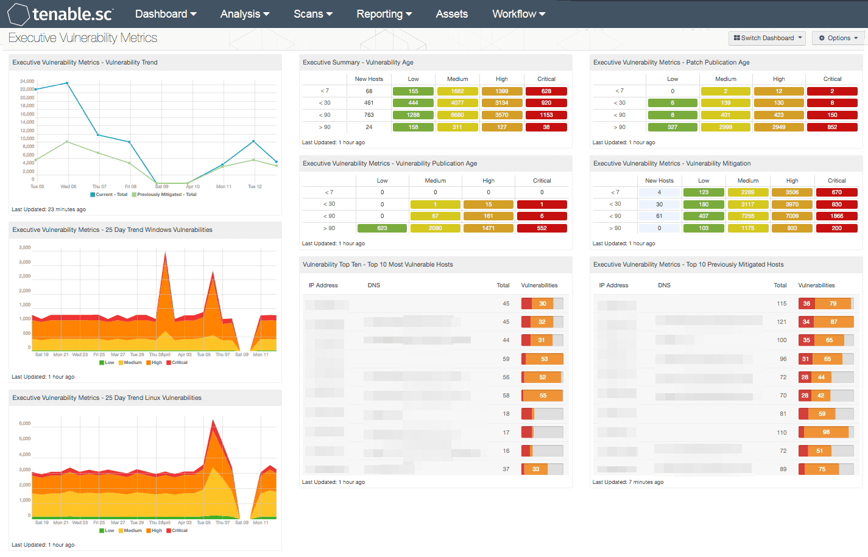
Task: Click the vulnerability bar showing 53 in Top 10 hosts
Action: click(542, 359)
